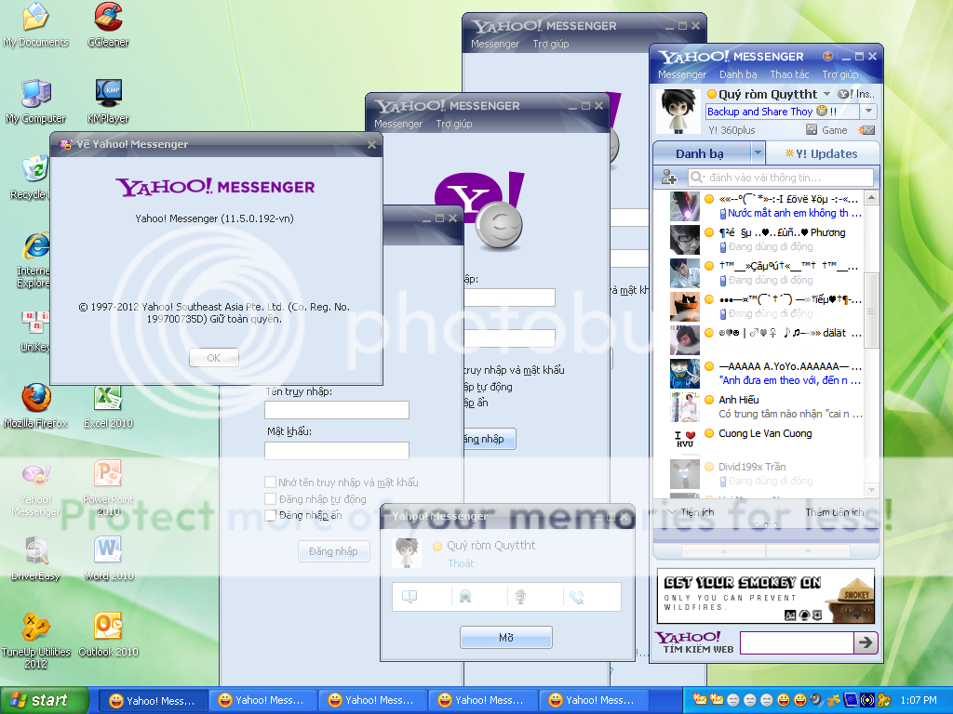The height and width of the screenshot is (714, 953).
Task: Click OK in the About Yahoo! Messenger dialog
Action: coord(214,358)
